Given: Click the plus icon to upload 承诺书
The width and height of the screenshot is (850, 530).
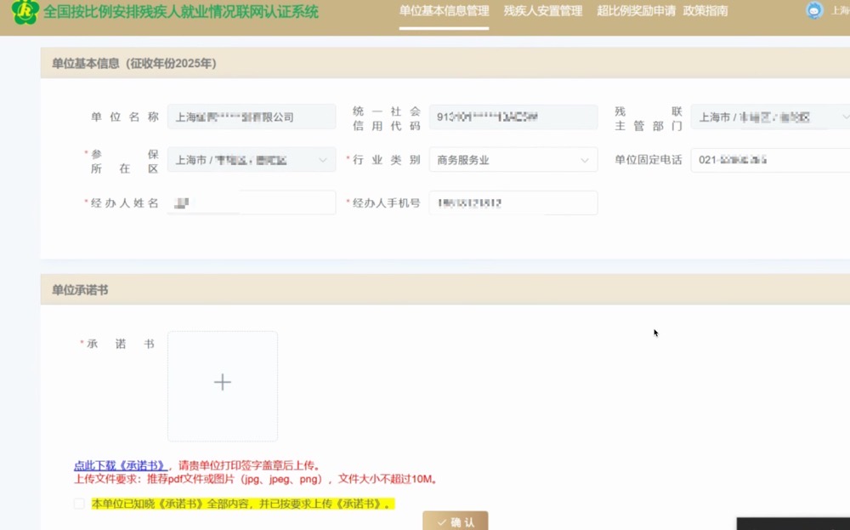Looking at the screenshot, I should click(222, 382).
